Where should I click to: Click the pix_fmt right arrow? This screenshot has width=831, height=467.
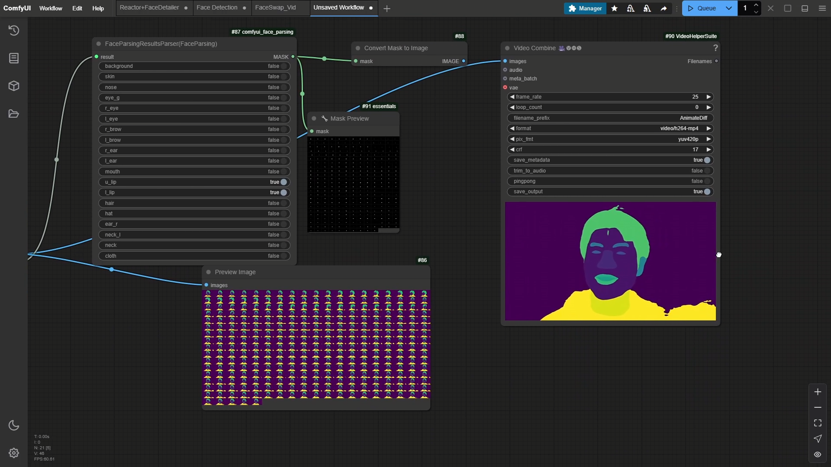pyautogui.click(x=709, y=139)
